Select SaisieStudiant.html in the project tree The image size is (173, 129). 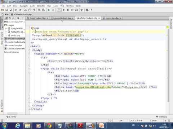(14, 49)
